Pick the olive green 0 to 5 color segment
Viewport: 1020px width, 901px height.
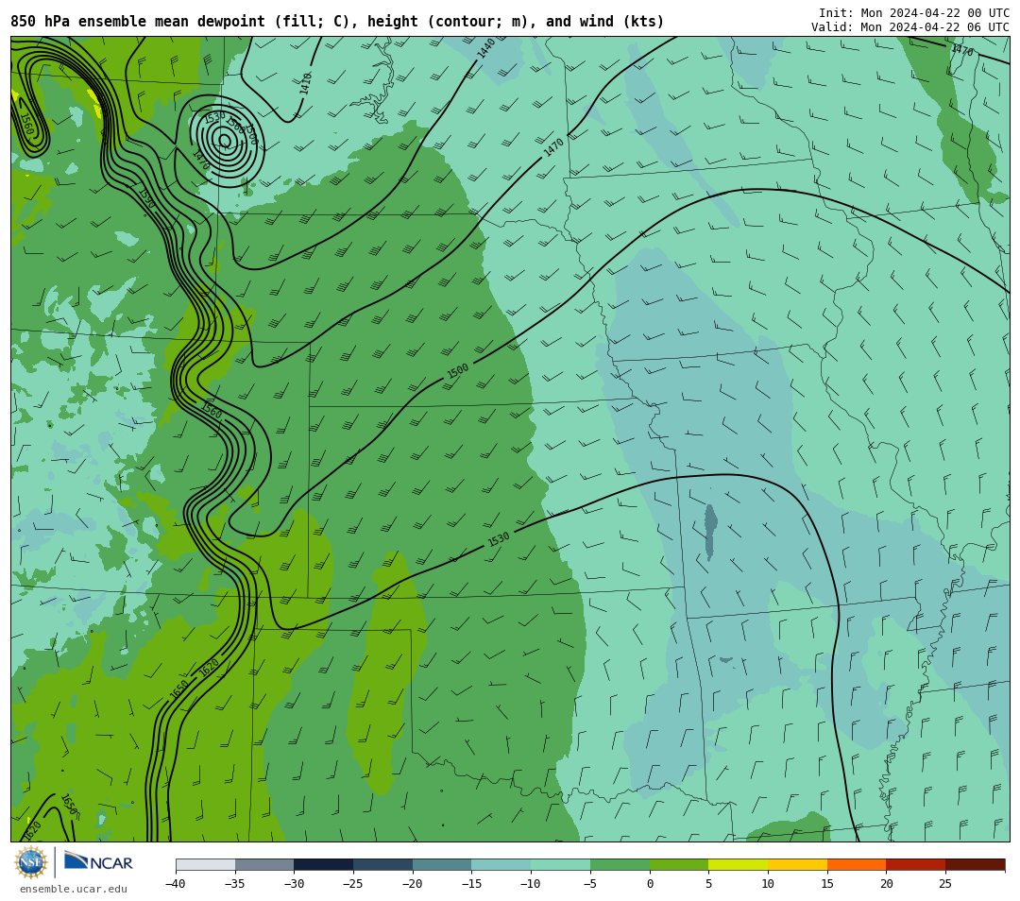(679, 864)
